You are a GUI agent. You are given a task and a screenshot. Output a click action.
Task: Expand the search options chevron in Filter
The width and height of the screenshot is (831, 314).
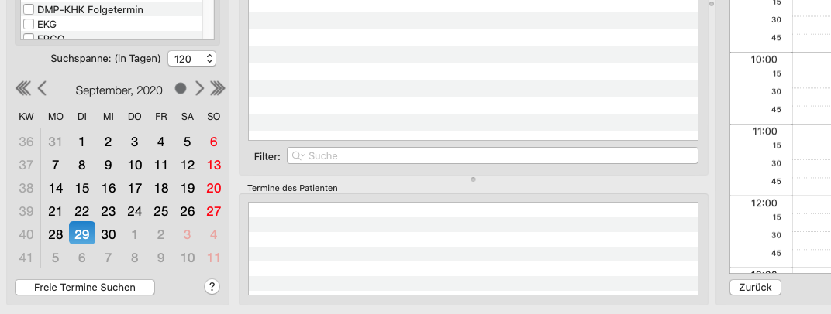(303, 155)
